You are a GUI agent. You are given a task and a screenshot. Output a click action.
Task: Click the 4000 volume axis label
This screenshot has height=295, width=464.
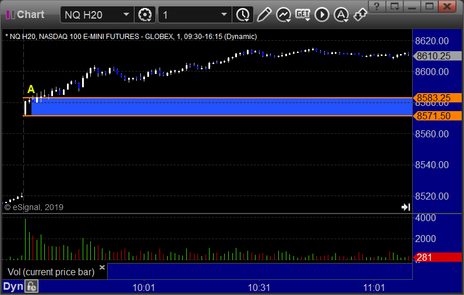tap(426, 218)
